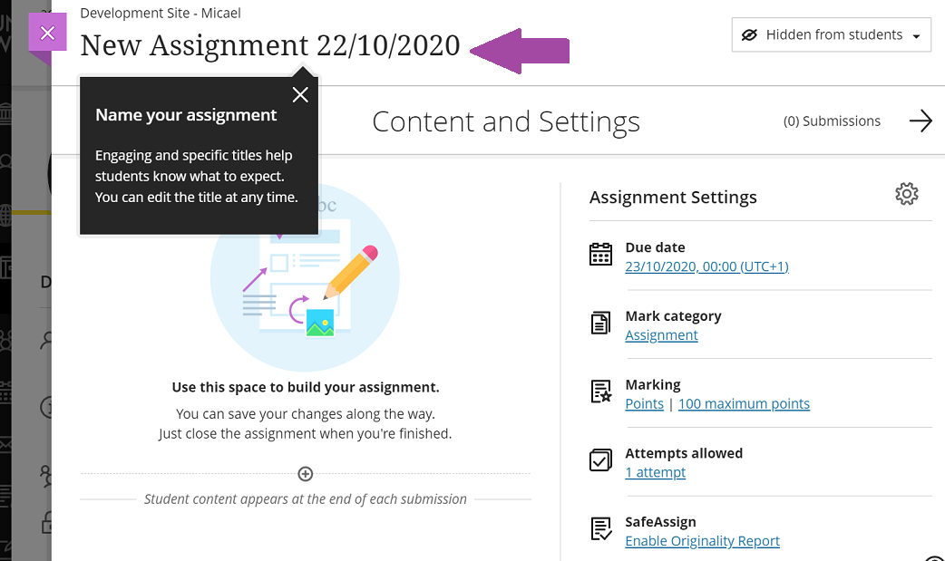Screen dimensions: 945x561
Task: Edit the New Assignment 22/10/2020 title
Action: [270, 45]
